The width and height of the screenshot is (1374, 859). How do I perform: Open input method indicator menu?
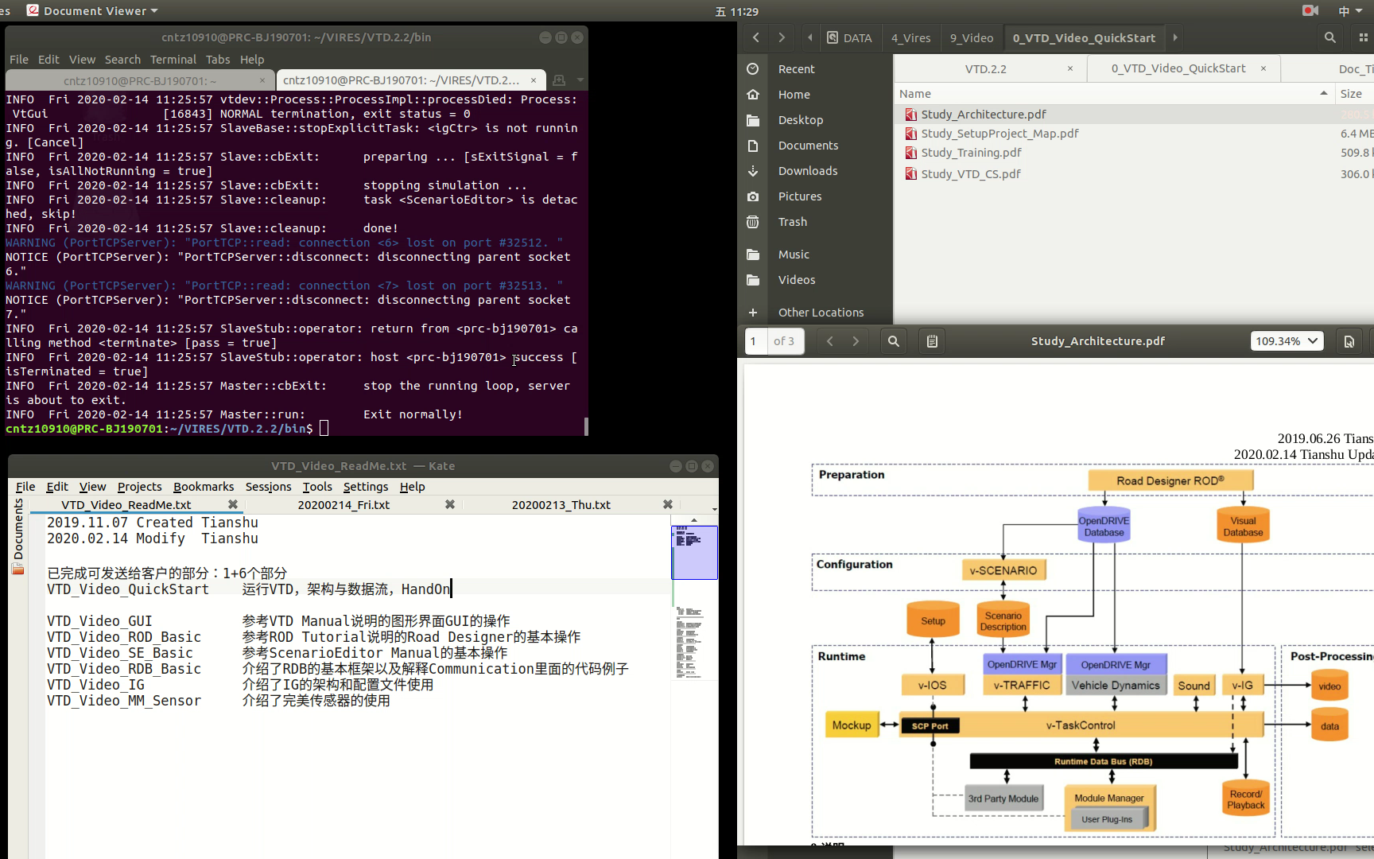click(1349, 11)
